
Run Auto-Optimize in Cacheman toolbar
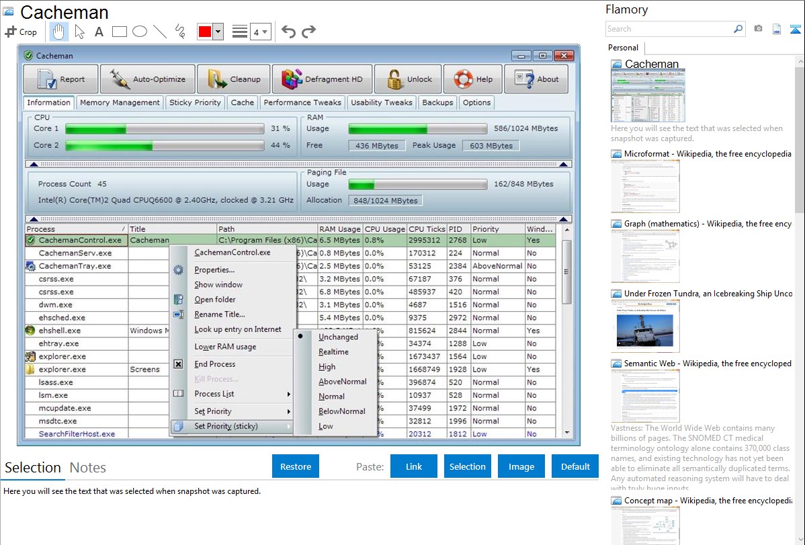148,79
